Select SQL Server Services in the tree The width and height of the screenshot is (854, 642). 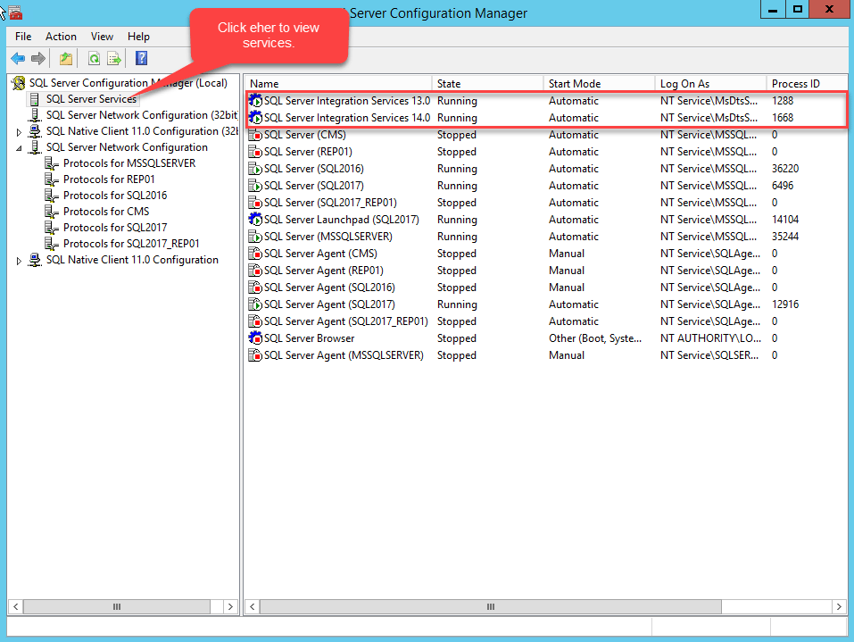tap(91, 99)
